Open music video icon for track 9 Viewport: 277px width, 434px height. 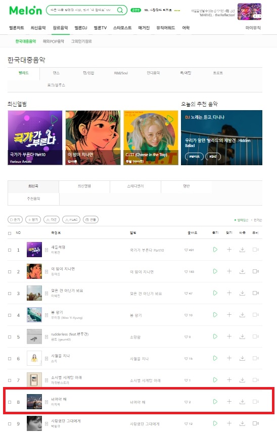pos(255,423)
